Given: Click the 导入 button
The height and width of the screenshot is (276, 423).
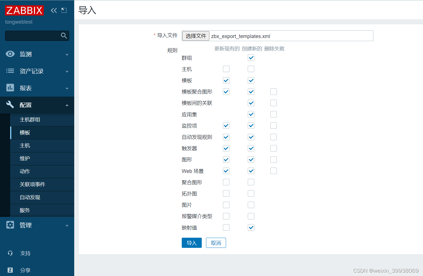Looking at the screenshot, I should (192, 243).
